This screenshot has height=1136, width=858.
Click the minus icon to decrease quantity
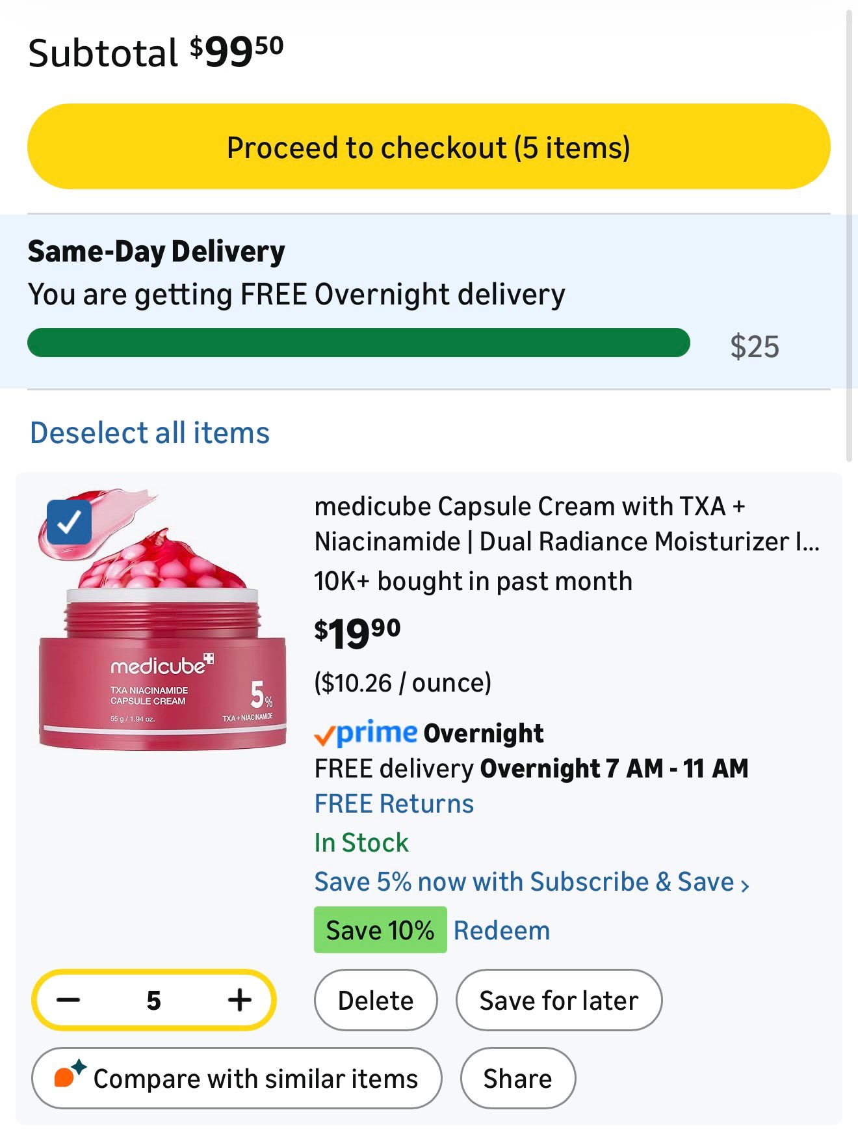tap(68, 1000)
